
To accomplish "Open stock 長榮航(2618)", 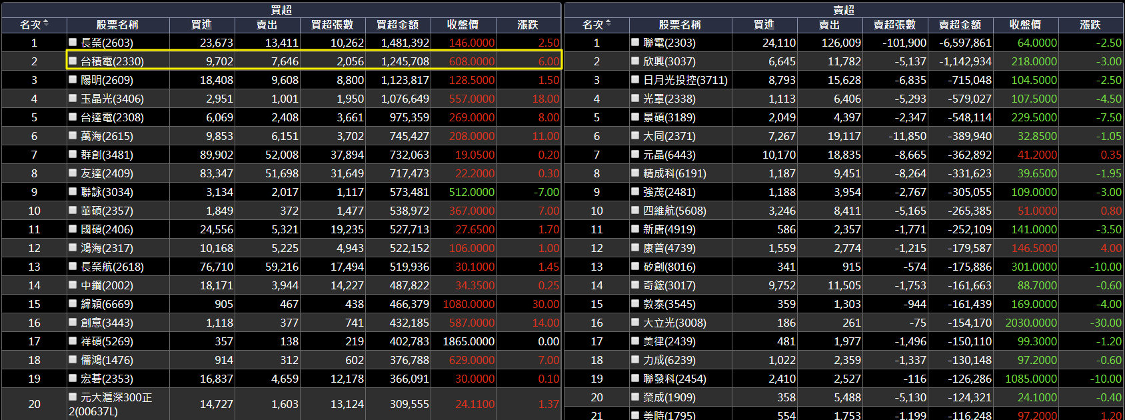I will tap(112, 267).
